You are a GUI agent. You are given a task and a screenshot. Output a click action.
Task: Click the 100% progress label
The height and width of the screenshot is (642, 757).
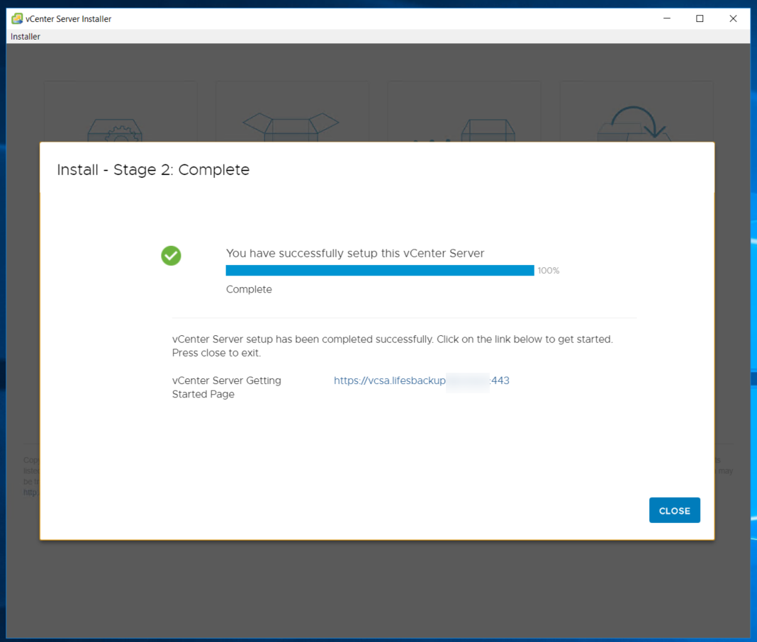[x=549, y=271]
